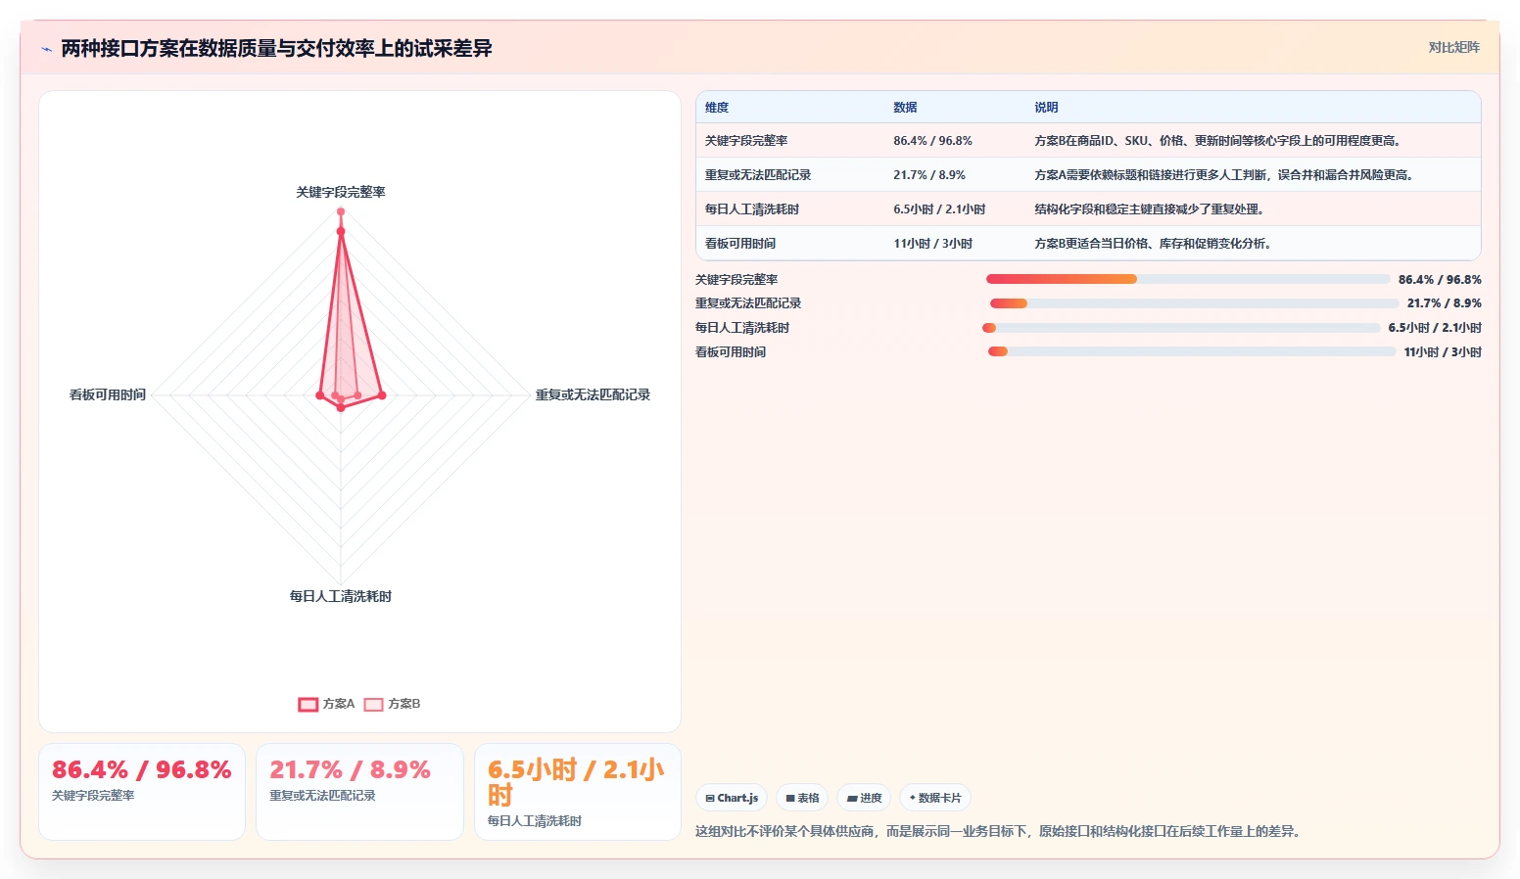Toggle the 方案A dataset in the radar legend
Viewport: 1520px width, 879px height.
(x=327, y=704)
